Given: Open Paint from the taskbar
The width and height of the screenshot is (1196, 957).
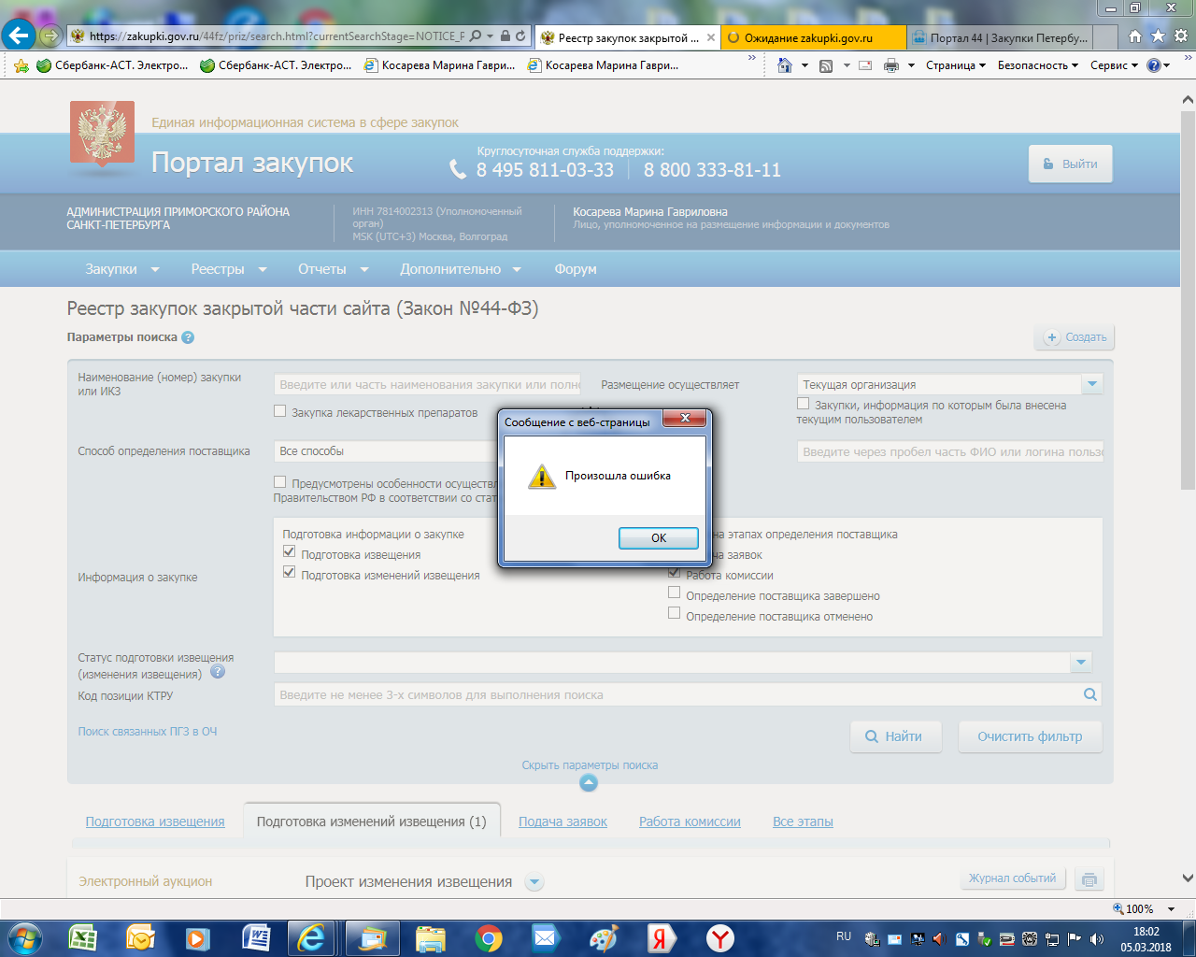Looking at the screenshot, I should tap(604, 937).
